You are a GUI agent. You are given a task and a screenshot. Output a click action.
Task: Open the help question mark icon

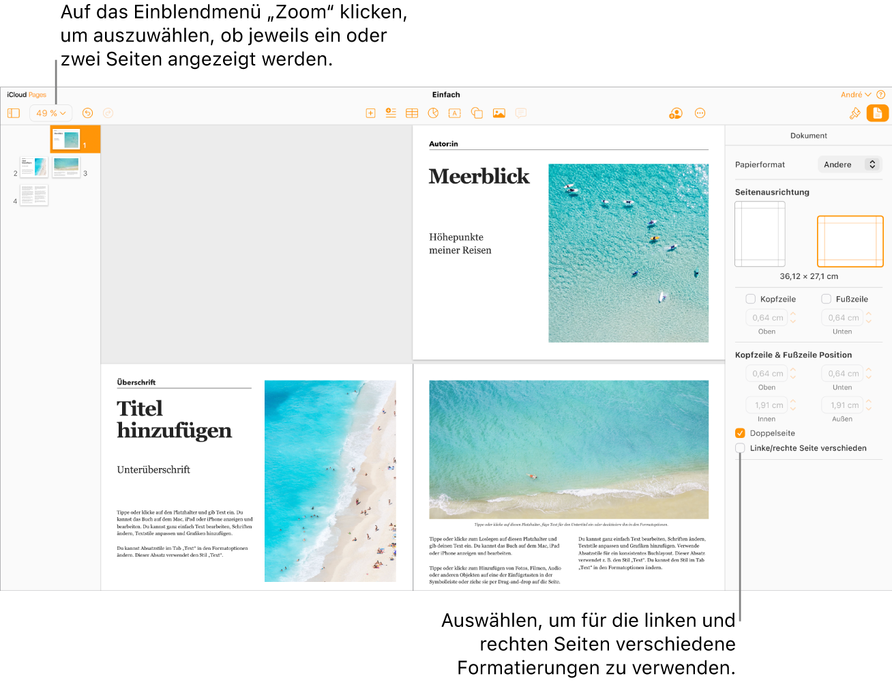click(x=880, y=95)
